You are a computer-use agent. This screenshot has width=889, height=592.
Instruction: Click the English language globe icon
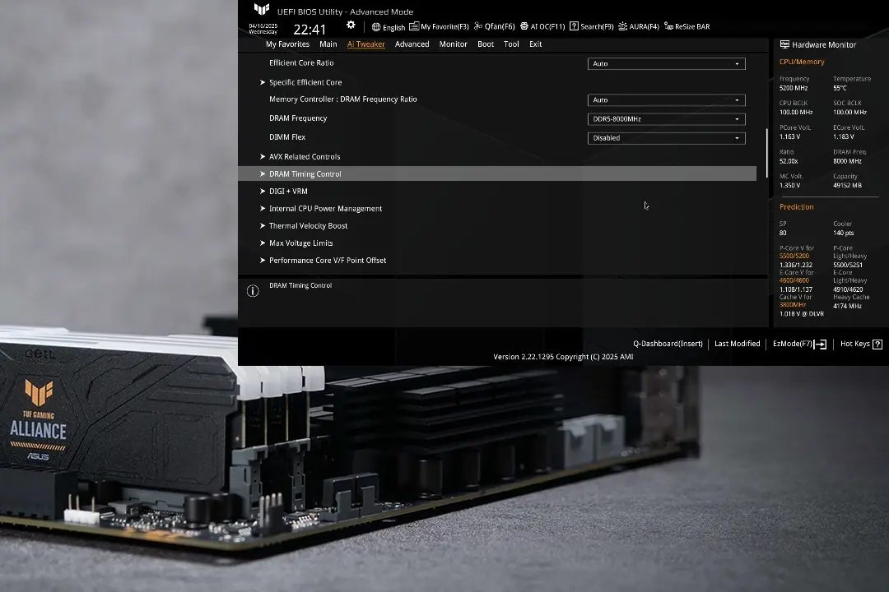[x=376, y=27]
